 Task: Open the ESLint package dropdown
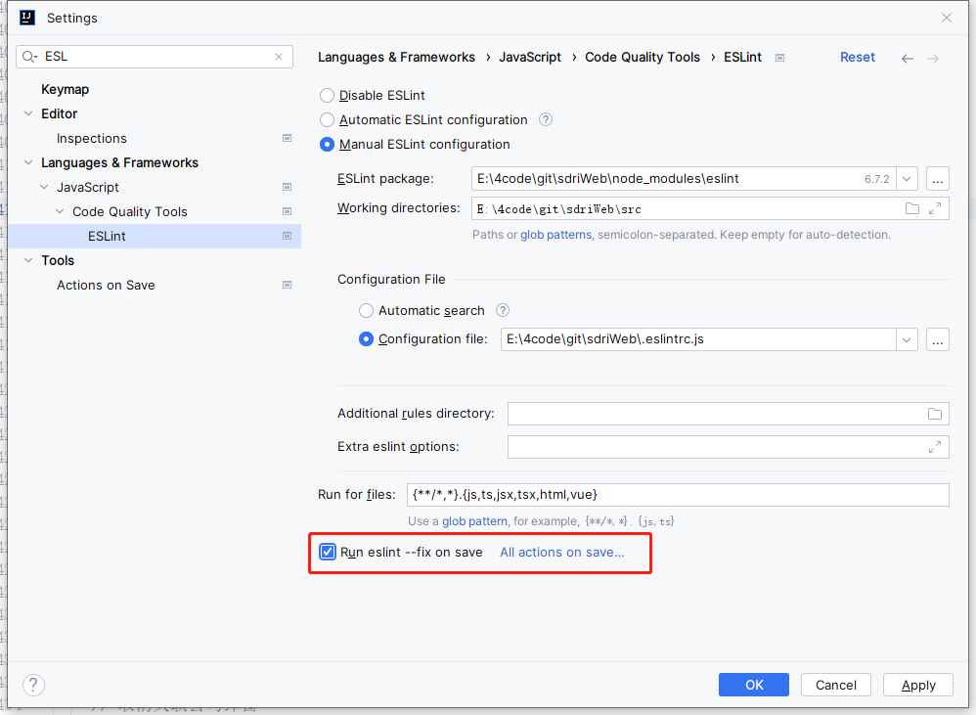[x=907, y=179]
